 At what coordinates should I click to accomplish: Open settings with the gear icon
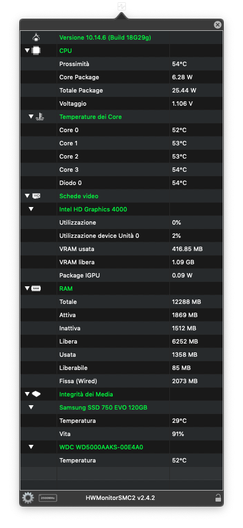pyautogui.click(x=28, y=497)
